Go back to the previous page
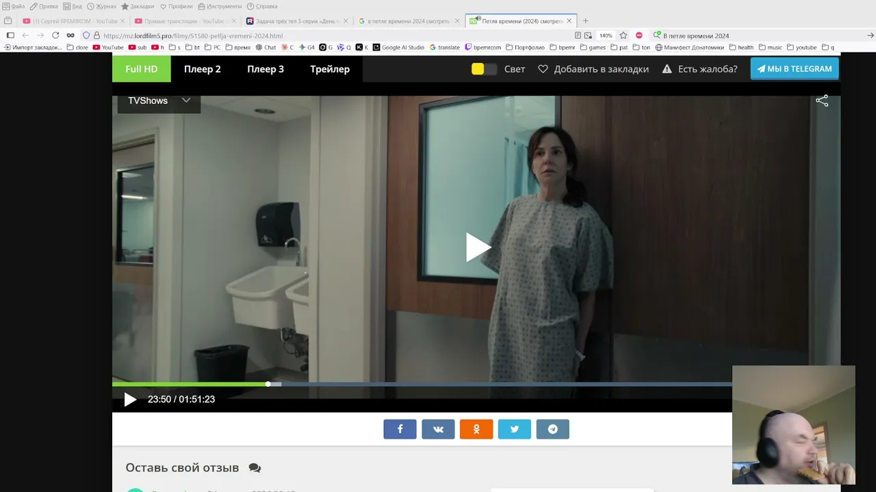 [25, 36]
